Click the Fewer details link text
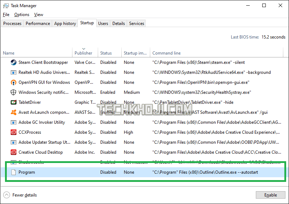 click(25, 195)
